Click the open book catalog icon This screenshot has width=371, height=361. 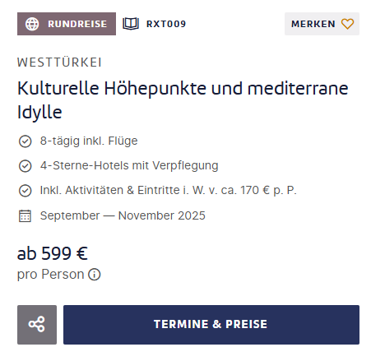(131, 24)
